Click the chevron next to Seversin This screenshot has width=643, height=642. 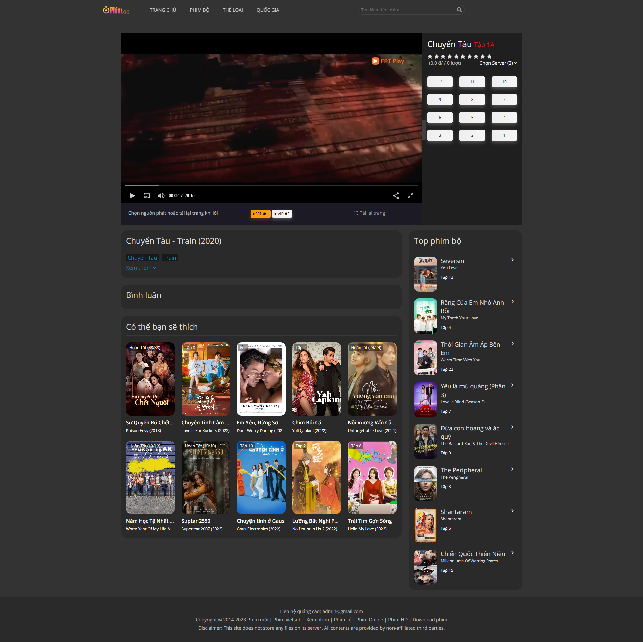click(512, 260)
